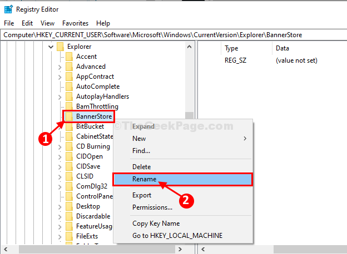Expand the AutoplayHandlers key chevron
Screen dimensions: 347x254
click(x=60, y=96)
